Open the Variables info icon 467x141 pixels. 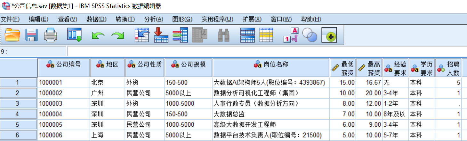(x=180, y=35)
